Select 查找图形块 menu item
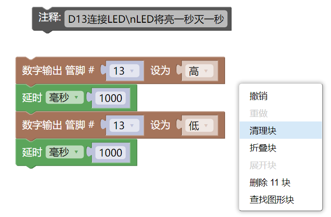The image size is (331, 217). (271, 200)
